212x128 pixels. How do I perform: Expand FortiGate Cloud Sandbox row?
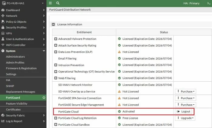pyautogui.click(x=56, y=124)
